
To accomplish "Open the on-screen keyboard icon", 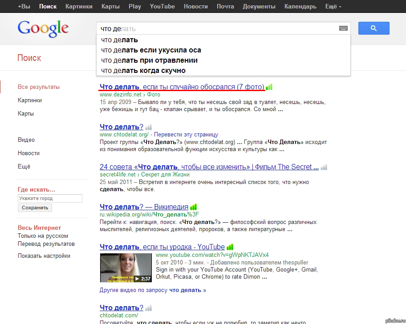I will 343,28.
